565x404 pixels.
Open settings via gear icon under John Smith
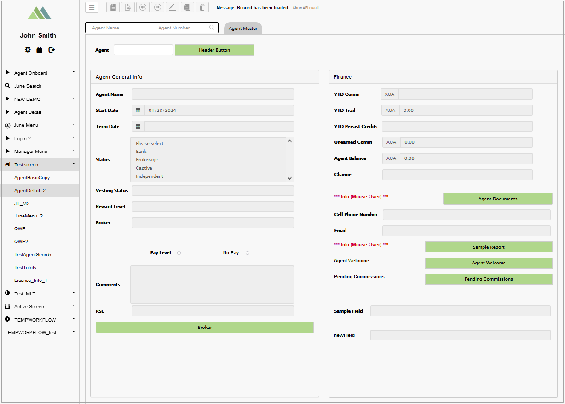[x=28, y=49]
